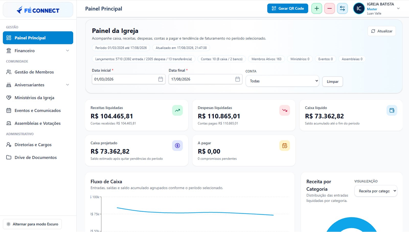The width and height of the screenshot is (409, 232).
Task: Click the green plus add entry button
Action: (317, 9)
